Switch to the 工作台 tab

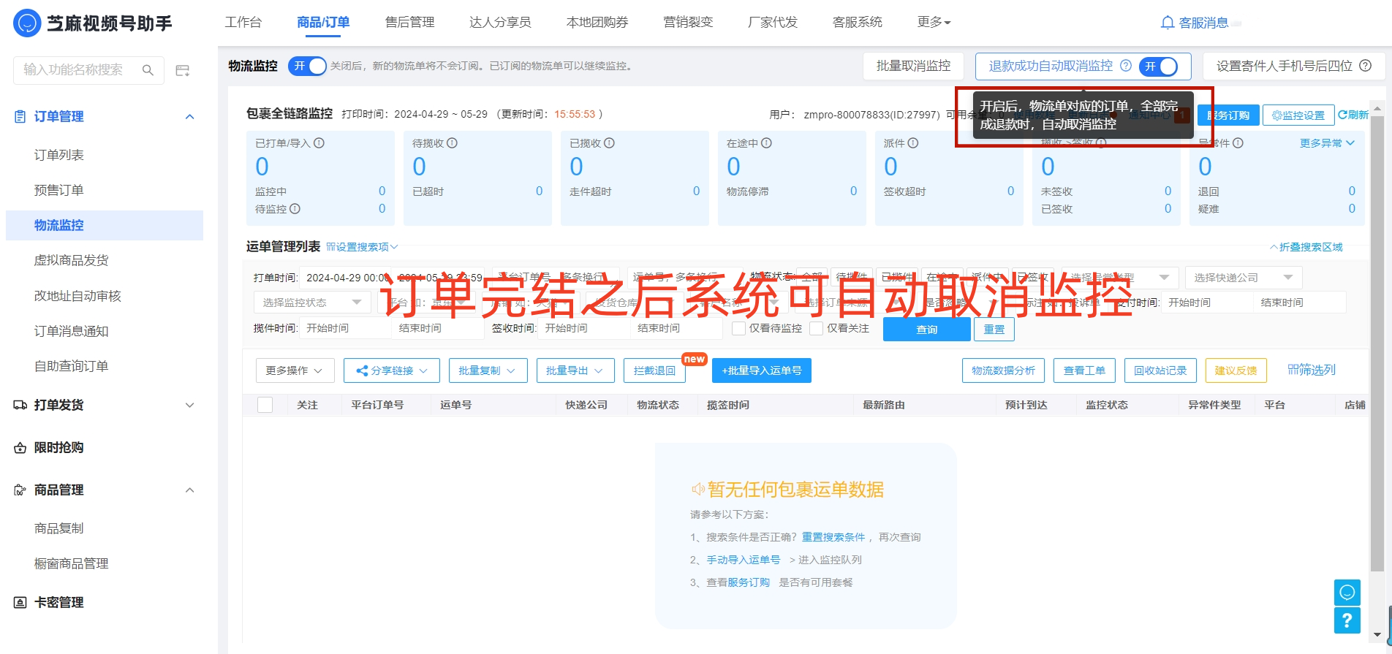click(243, 23)
